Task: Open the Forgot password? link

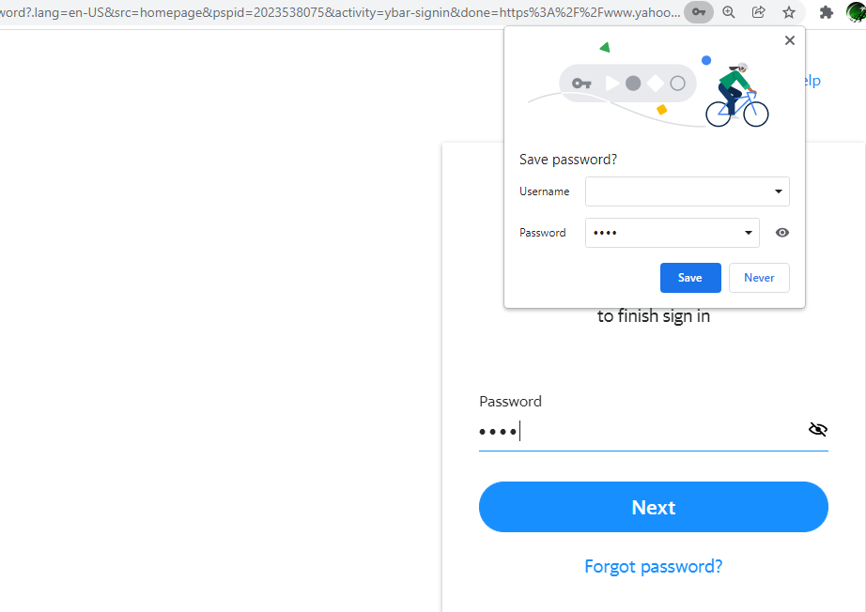Action: pos(654,566)
